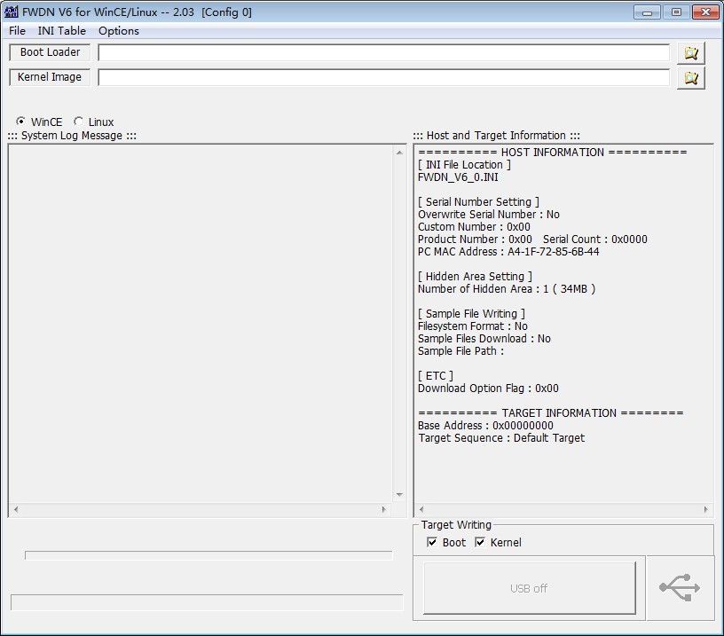The image size is (724, 636).
Task: Click the Number of Hidden Area line
Action: pos(507,289)
